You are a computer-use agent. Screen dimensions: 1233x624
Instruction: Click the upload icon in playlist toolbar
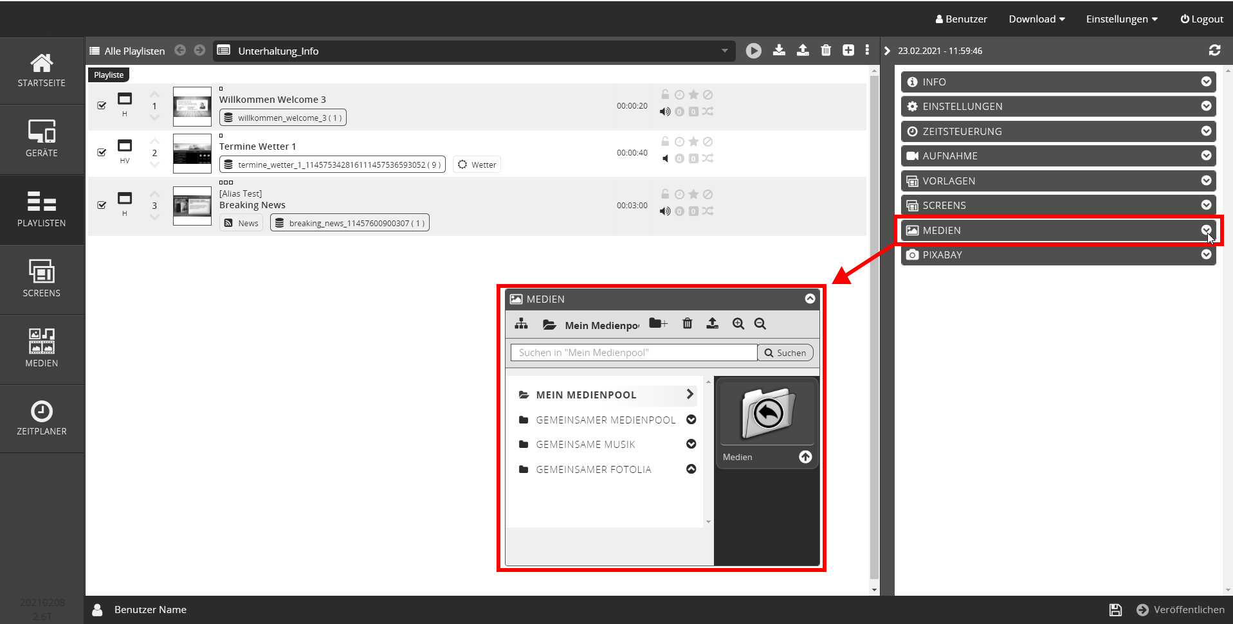[803, 50]
